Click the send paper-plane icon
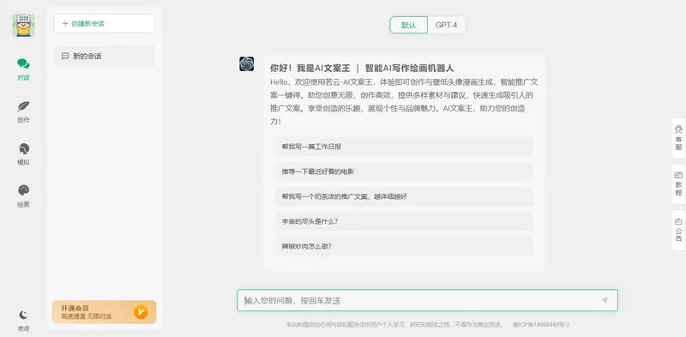This screenshot has height=337, width=686. coord(605,300)
